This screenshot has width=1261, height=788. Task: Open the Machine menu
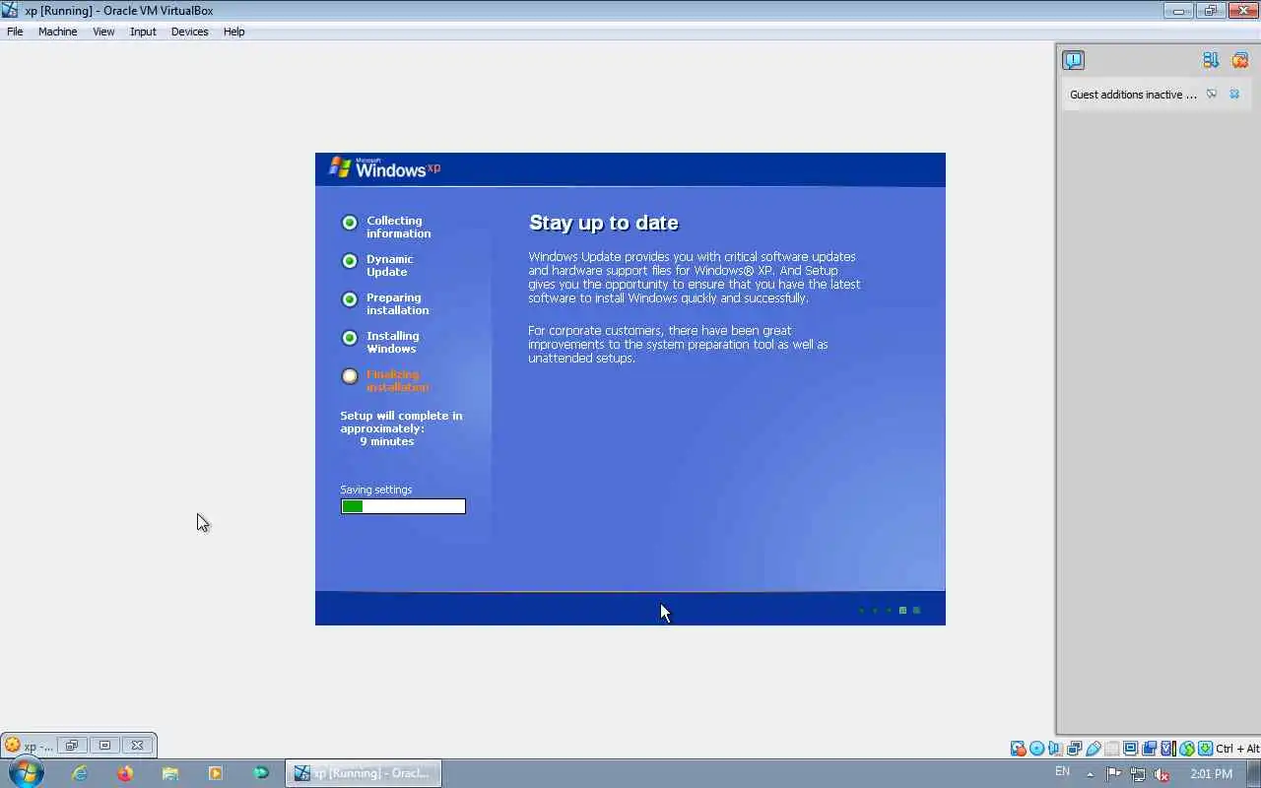click(57, 32)
